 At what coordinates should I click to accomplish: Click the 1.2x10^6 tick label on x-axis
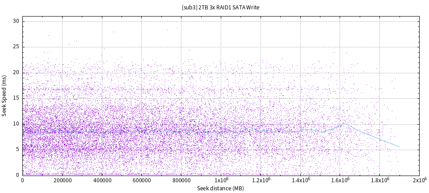point(261,180)
